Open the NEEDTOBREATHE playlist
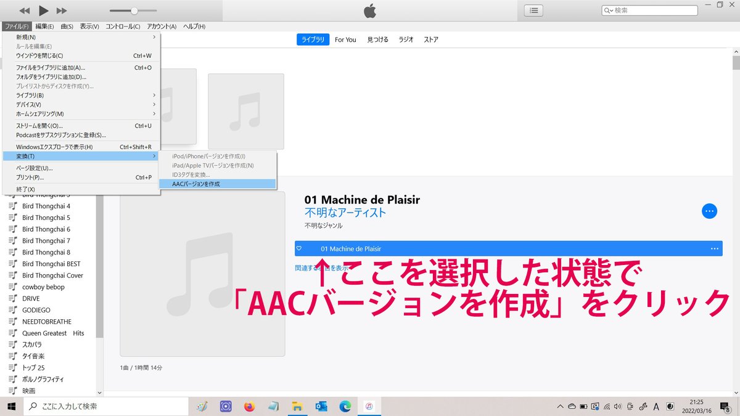Viewport: 740px width, 416px height. (47, 322)
